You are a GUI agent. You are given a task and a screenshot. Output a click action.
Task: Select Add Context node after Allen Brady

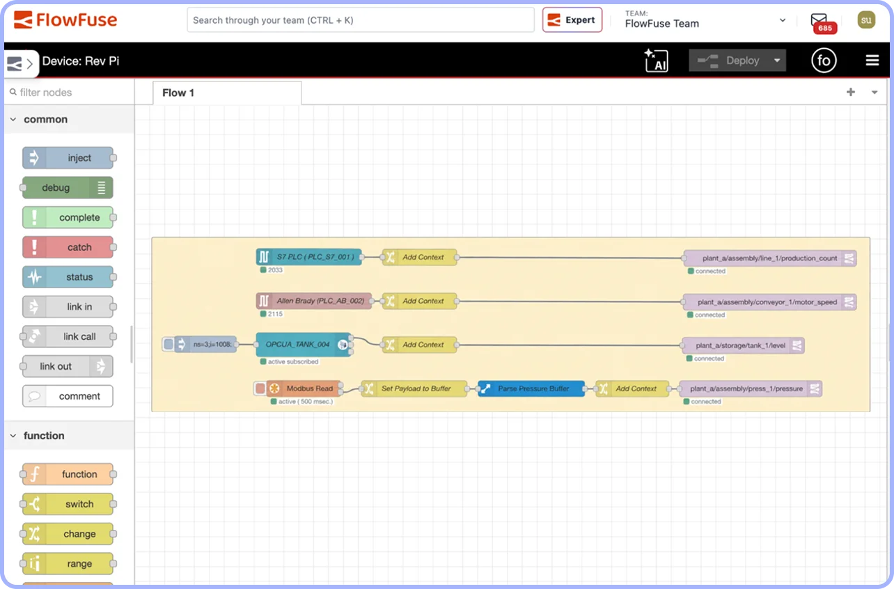coord(419,301)
